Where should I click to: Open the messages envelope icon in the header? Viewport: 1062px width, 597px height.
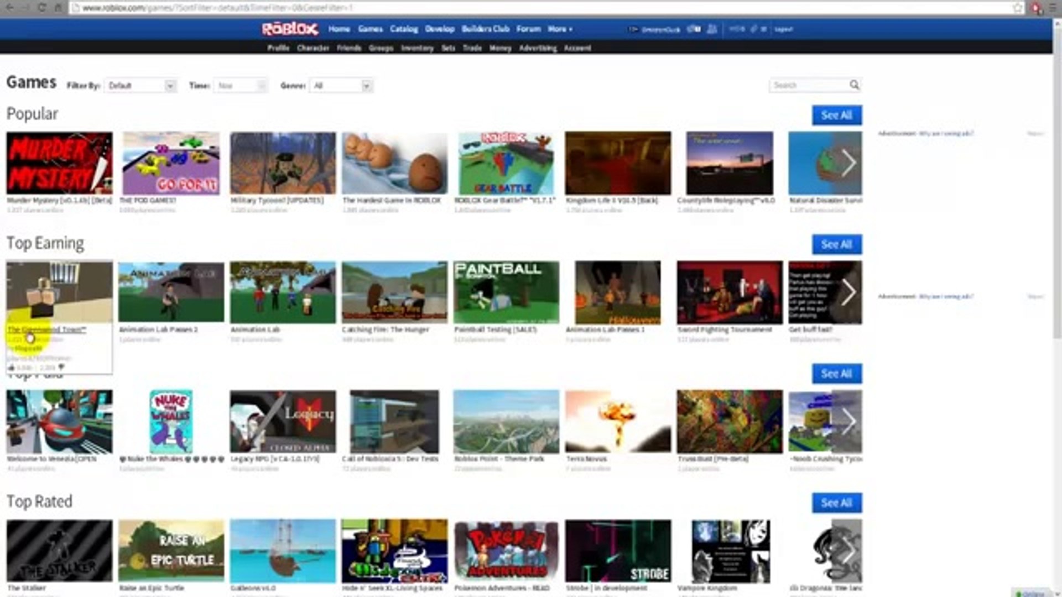coord(694,29)
